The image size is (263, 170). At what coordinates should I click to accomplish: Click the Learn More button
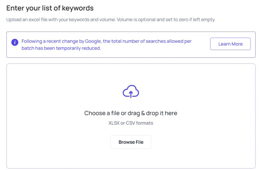pos(230,44)
